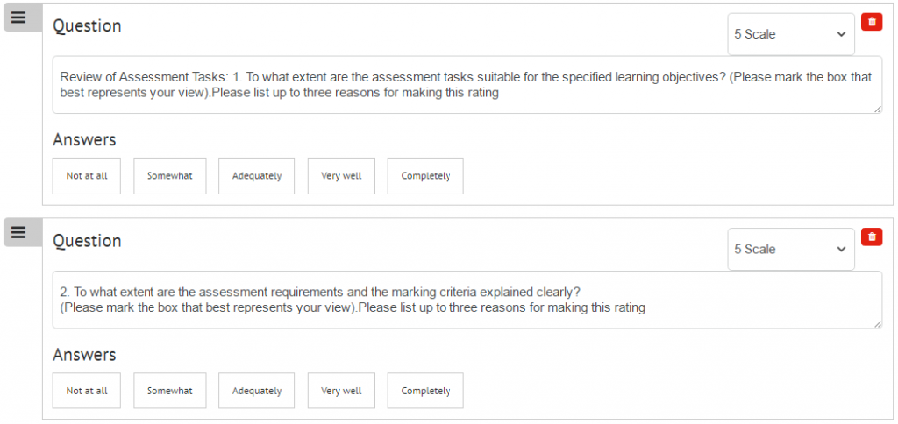The height and width of the screenshot is (424, 898).
Task: Click the first question's hamburger drag handle
Action: point(21,18)
